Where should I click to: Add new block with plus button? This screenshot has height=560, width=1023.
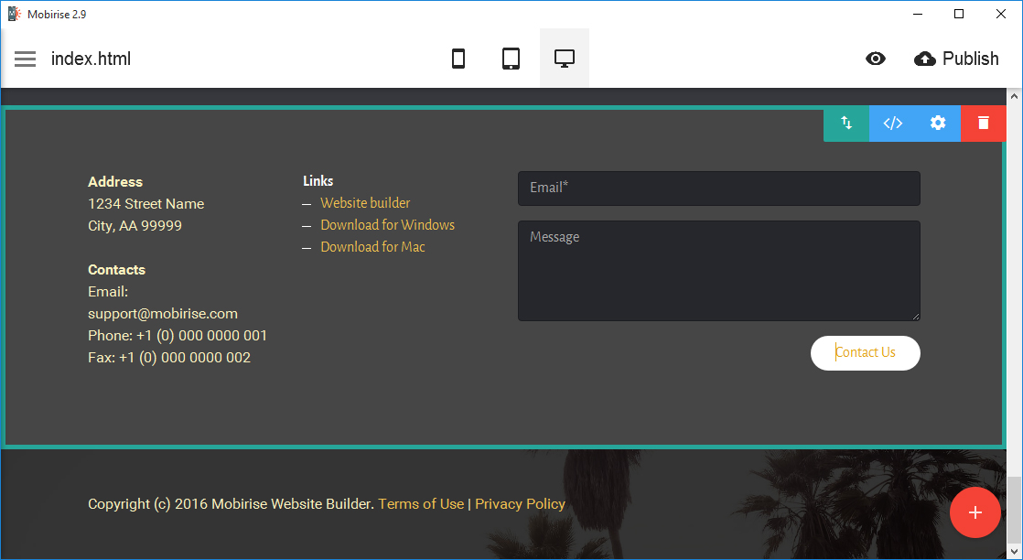[x=975, y=512]
